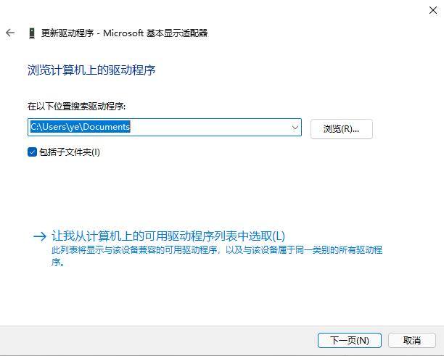The image size is (444, 356).
Task: Toggle the 包括子文件夹(I) checkbox
Action: pos(32,152)
